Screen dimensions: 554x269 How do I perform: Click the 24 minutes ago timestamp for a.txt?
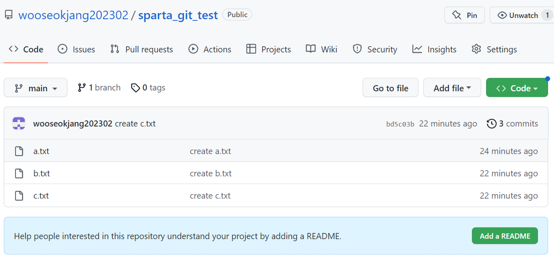pyautogui.click(x=509, y=151)
